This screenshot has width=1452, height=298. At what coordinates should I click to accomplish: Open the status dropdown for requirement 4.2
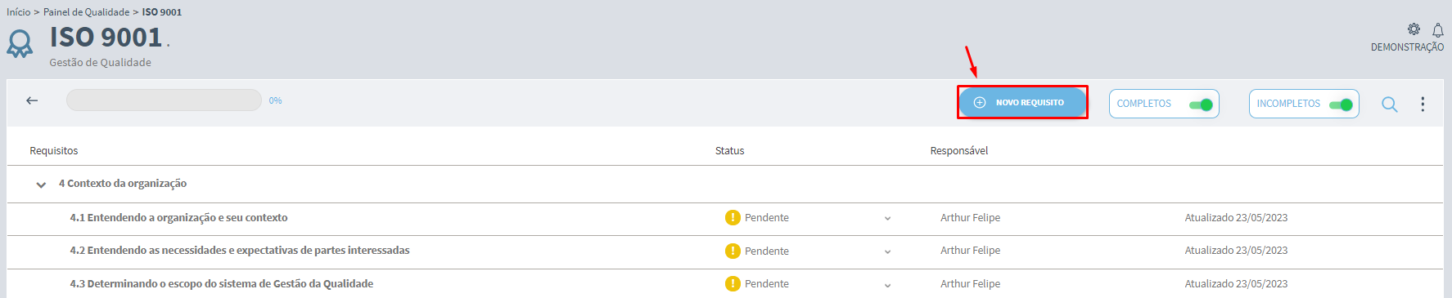click(887, 251)
